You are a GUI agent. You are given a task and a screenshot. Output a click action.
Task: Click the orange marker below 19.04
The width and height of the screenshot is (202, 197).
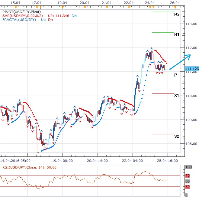63,7
